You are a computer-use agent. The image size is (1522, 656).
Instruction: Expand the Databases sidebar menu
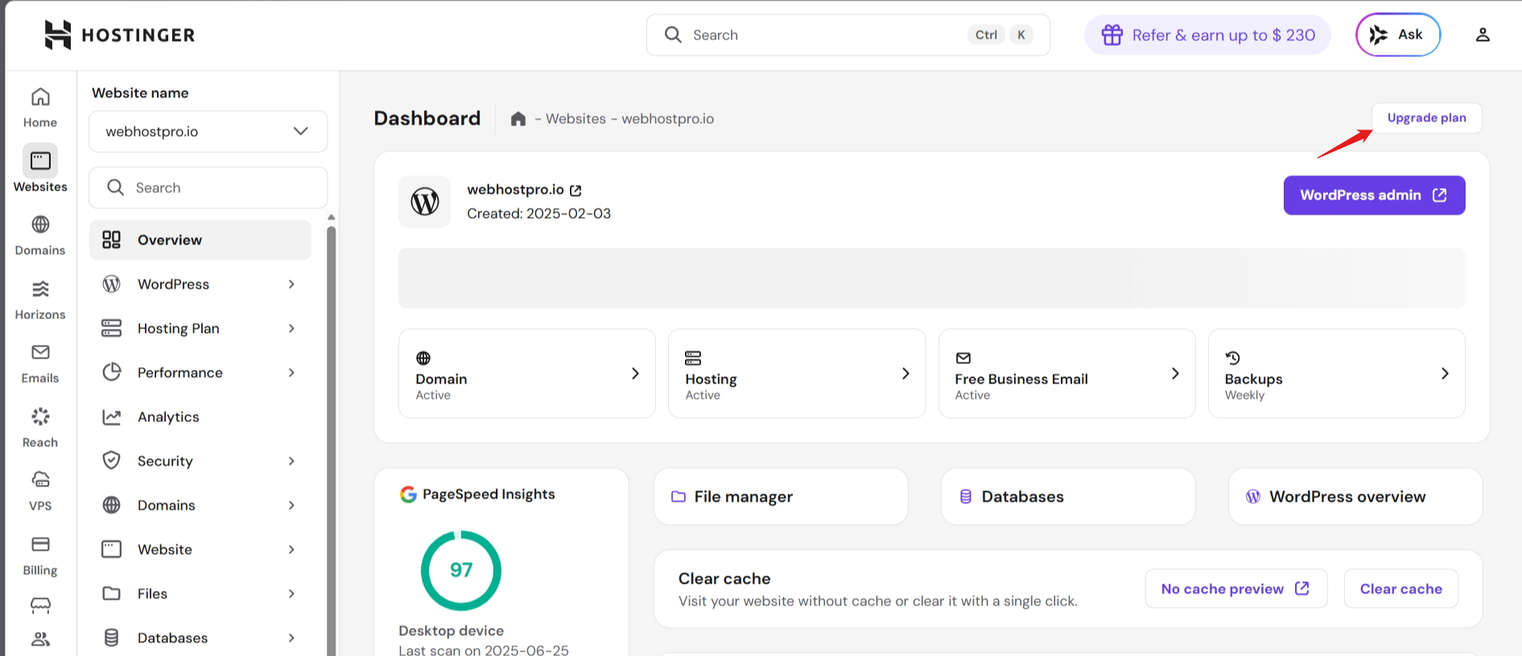200,638
